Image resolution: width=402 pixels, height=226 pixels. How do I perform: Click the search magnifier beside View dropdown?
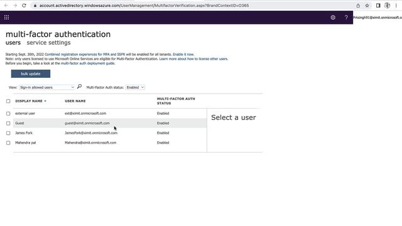pos(80,87)
